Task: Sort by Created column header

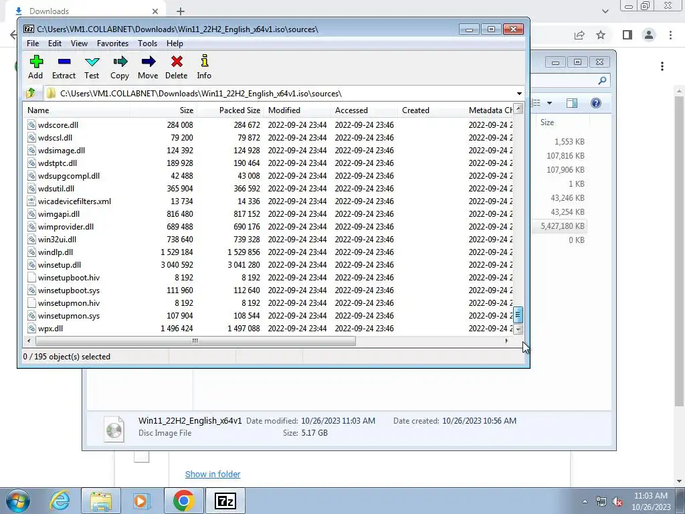Action: [431, 110]
